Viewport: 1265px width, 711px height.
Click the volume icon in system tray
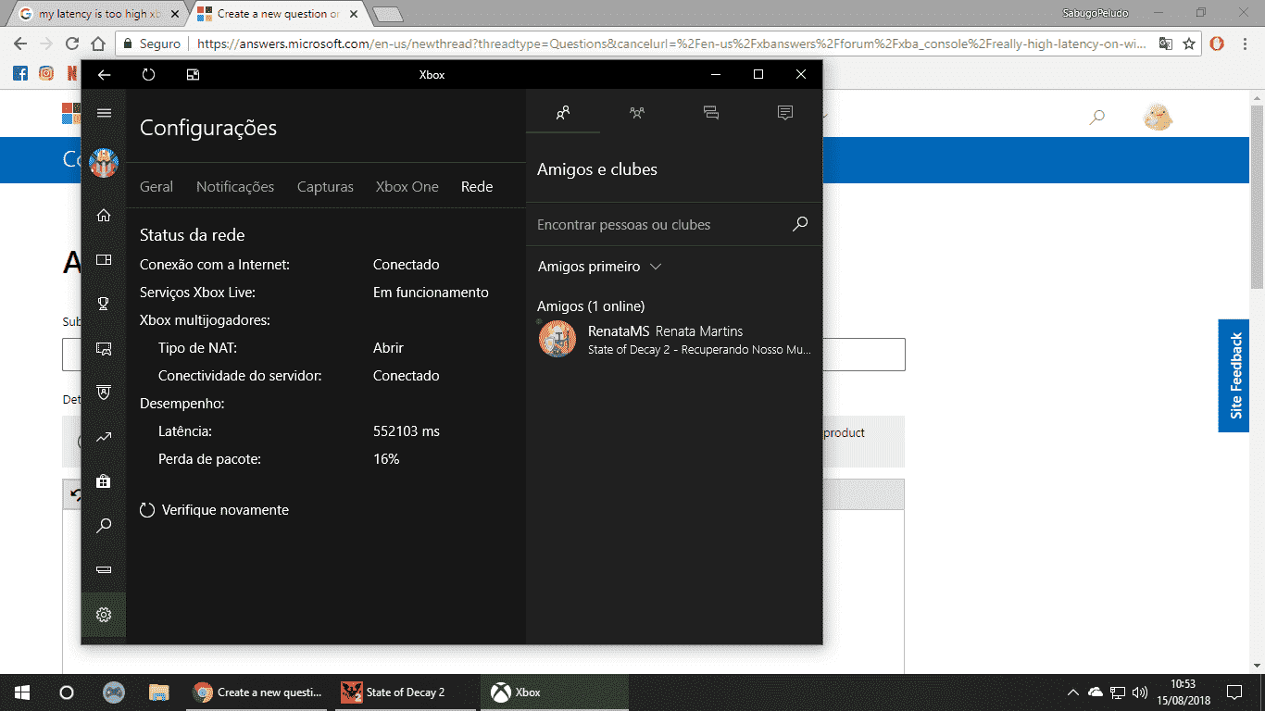click(x=1141, y=692)
